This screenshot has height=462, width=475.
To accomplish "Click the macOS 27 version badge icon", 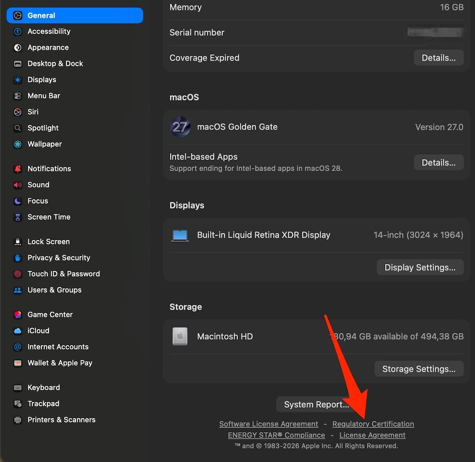I will 180,127.
